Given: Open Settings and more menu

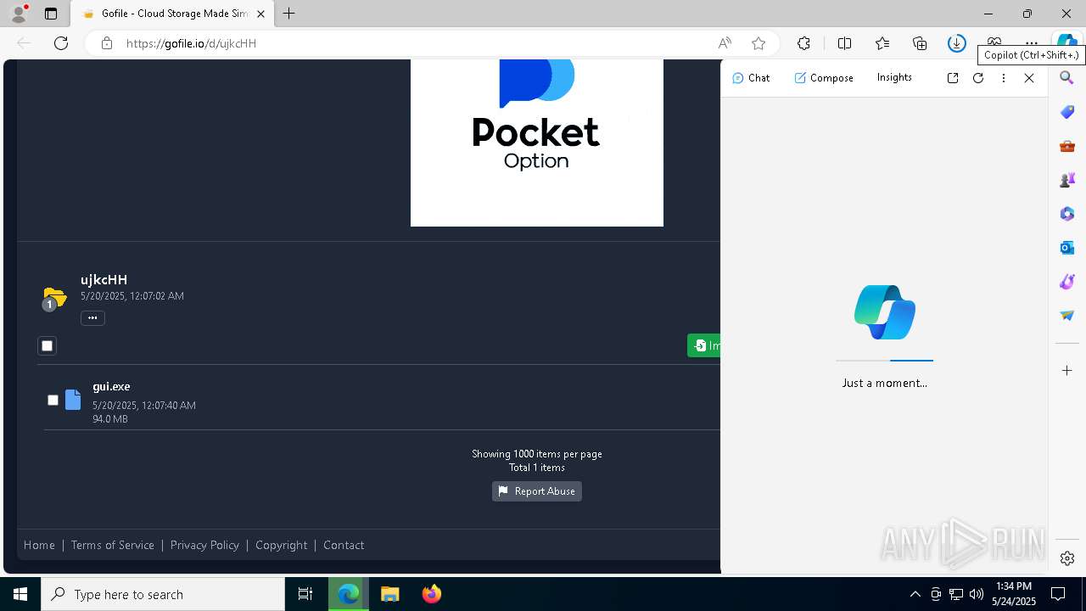Looking at the screenshot, I should (1031, 42).
